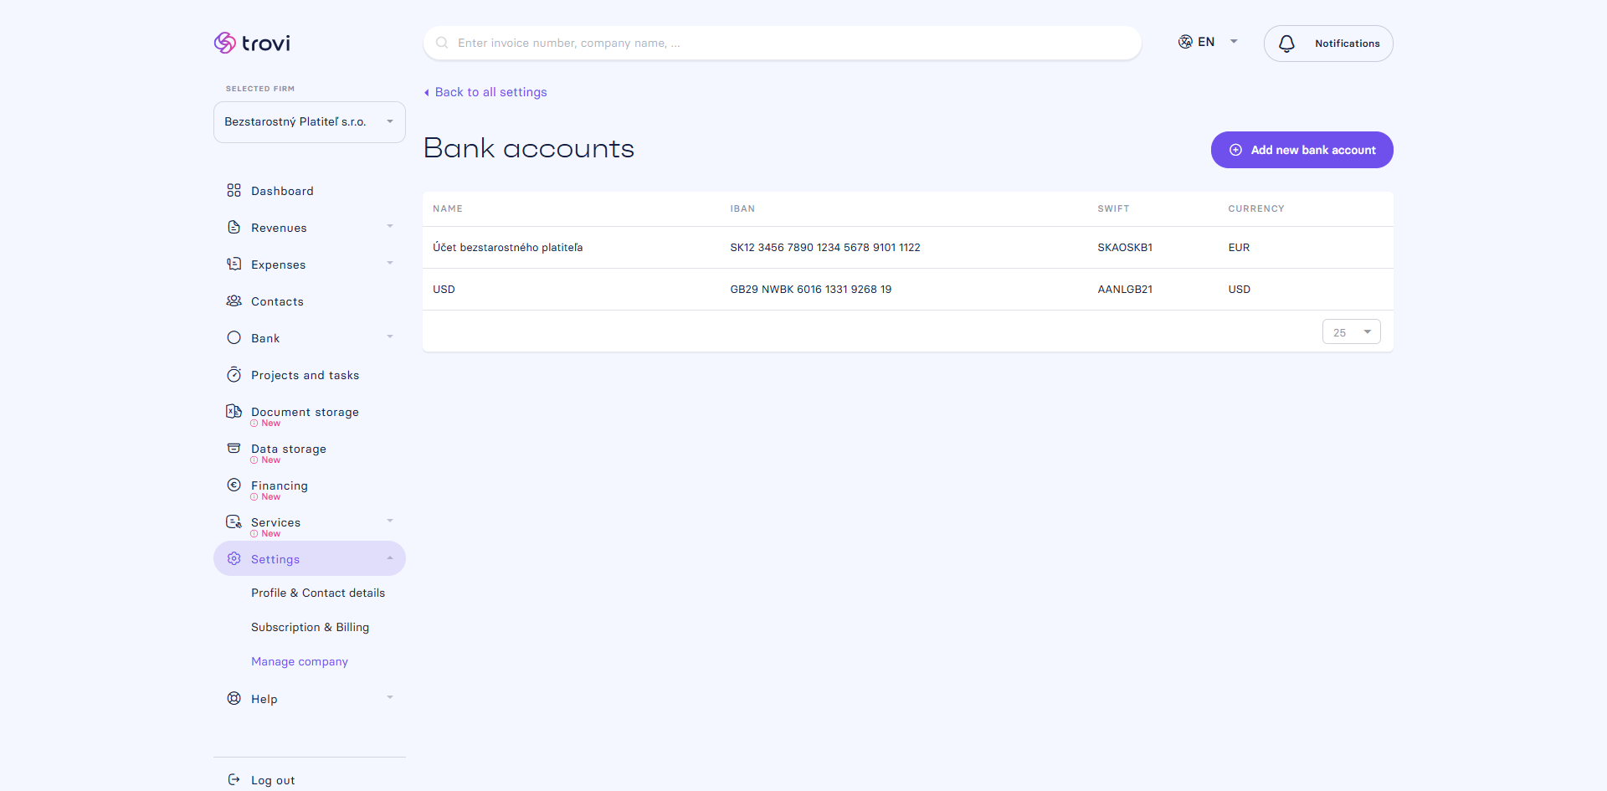Screen dimensions: 1607x791
Task: Go to Projects and tasks
Action: coord(305,375)
